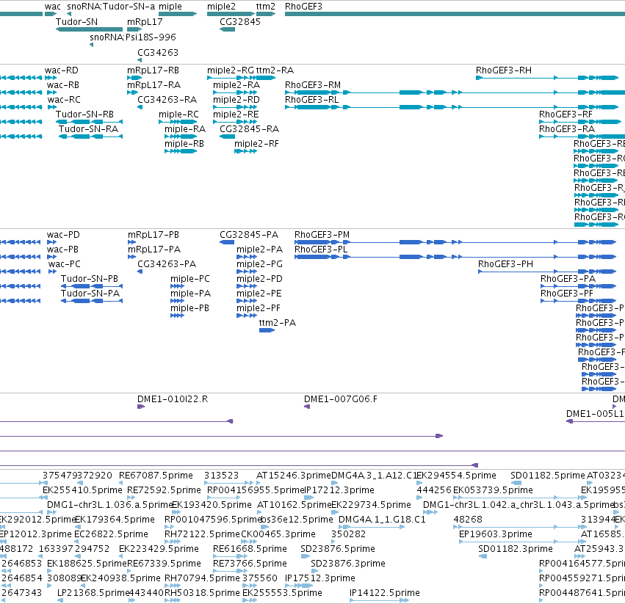625x604 pixels.
Task: Select the RhoGEF3-RF transcript label
Action: coord(566,114)
